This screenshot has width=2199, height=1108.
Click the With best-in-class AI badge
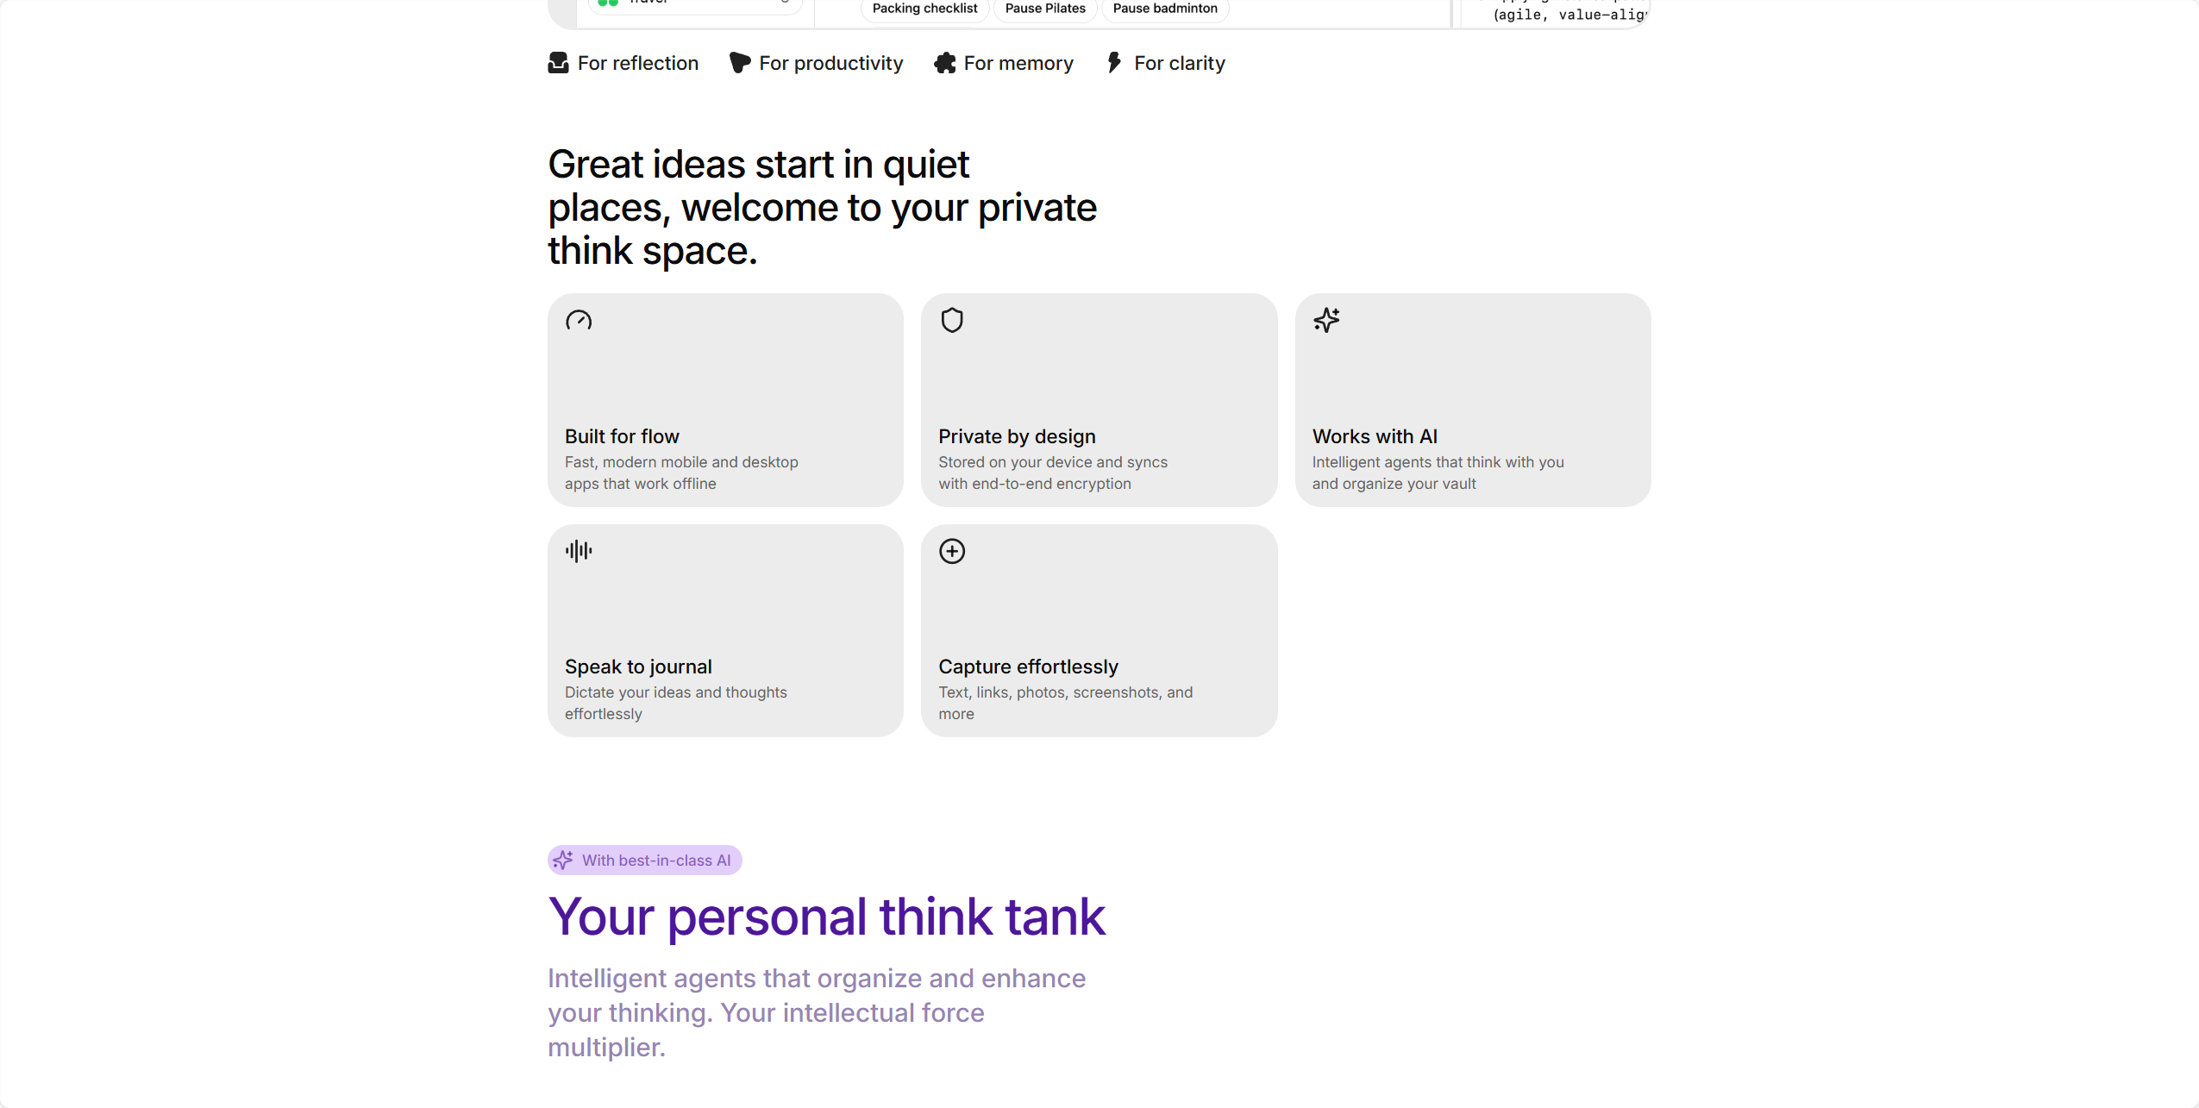click(x=645, y=860)
